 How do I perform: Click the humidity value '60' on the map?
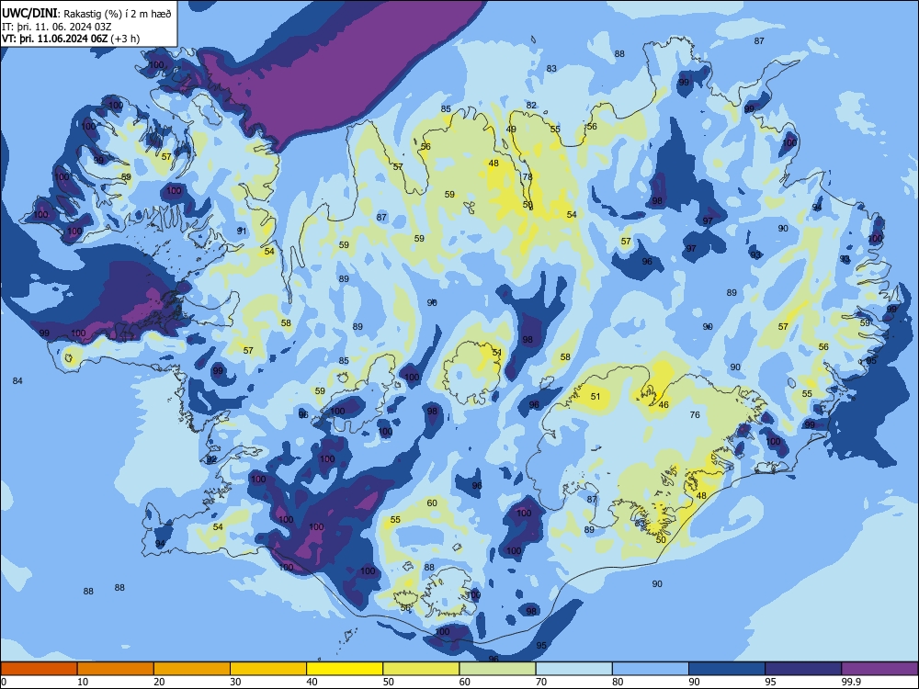pyautogui.click(x=432, y=503)
